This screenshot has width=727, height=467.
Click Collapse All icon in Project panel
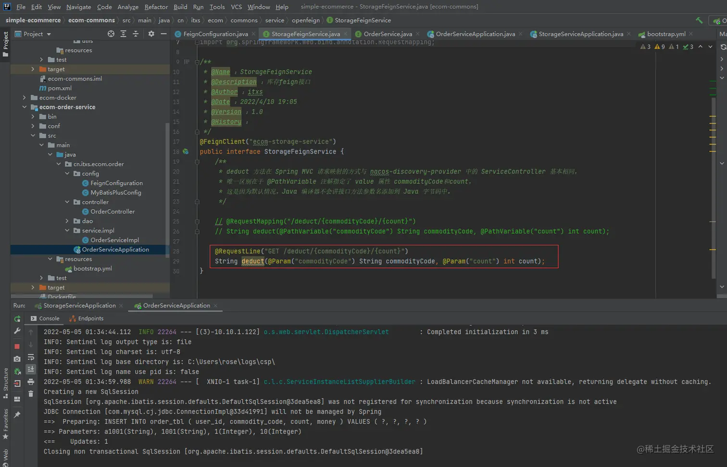[136, 34]
